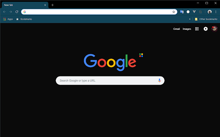Click the Google G icon in address bar
This screenshot has height=137, width=220.
coord(24,12)
